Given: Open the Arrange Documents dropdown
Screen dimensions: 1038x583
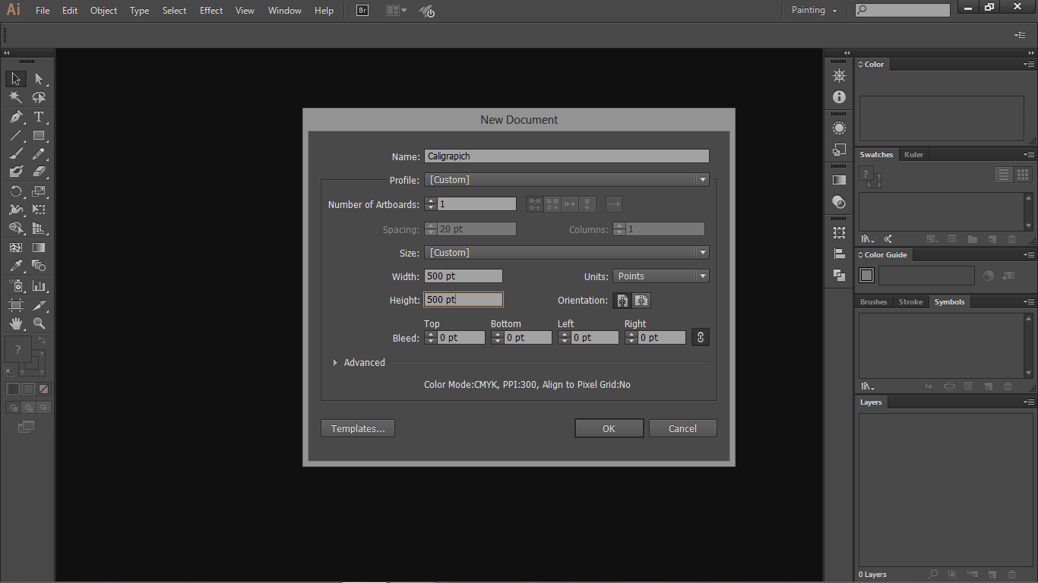Looking at the screenshot, I should click(396, 11).
